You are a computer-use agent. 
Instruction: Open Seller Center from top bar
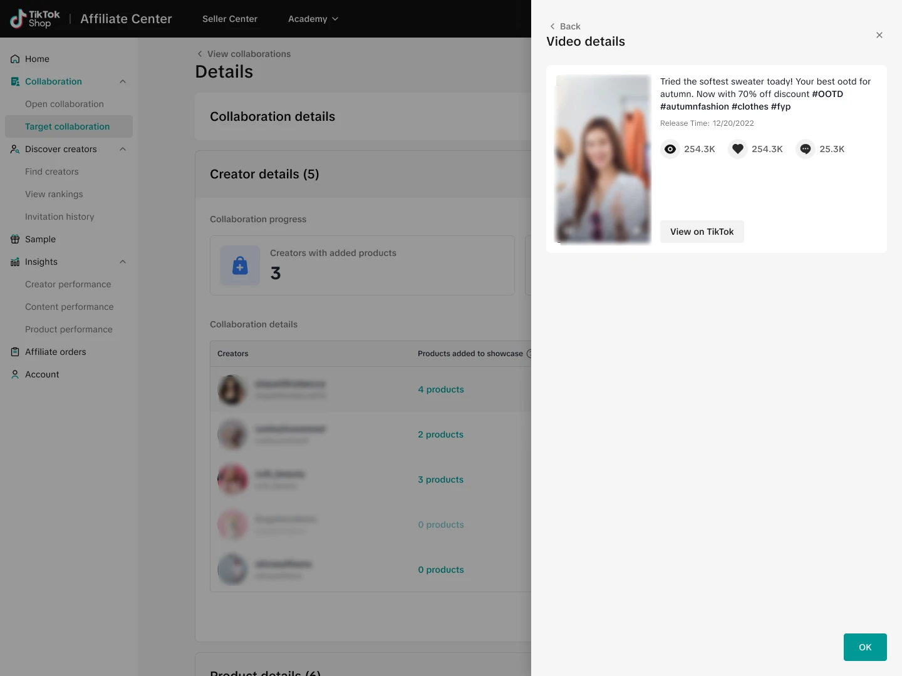point(230,19)
